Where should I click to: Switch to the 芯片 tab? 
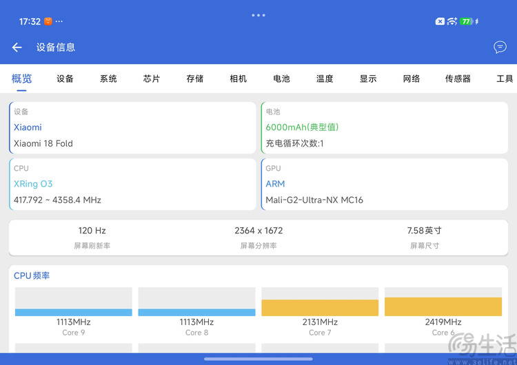point(152,79)
